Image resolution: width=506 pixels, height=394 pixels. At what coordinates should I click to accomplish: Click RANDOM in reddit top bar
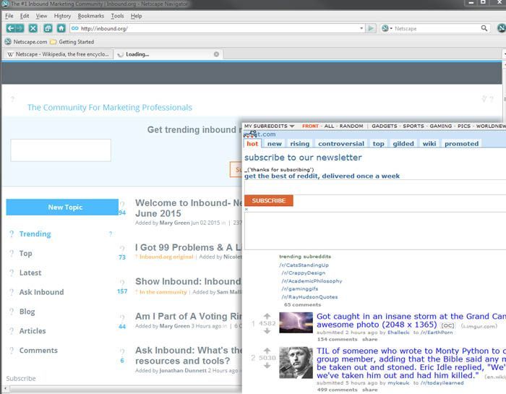[351, 127]
